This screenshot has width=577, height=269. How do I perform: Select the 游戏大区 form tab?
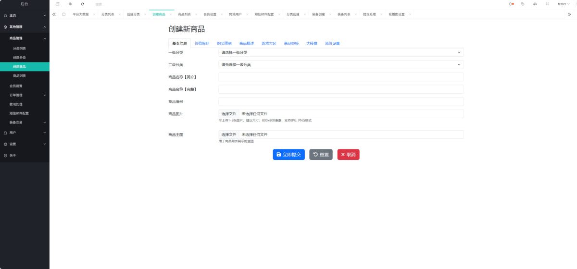(269, 43)
